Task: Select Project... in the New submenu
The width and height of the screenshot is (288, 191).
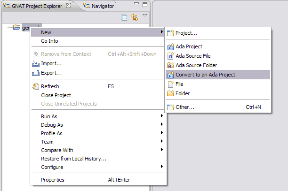Action: pos(218,33)
